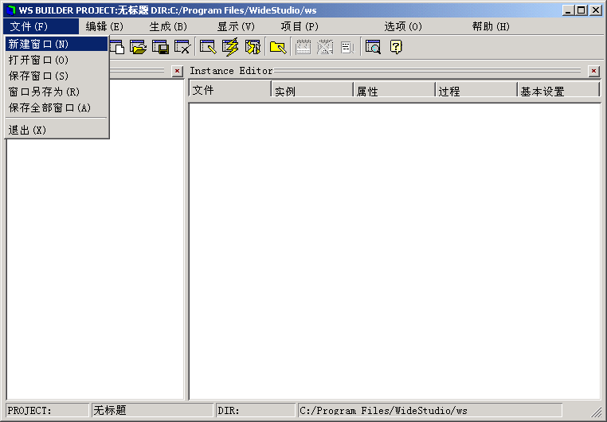Switch to the 文件 tab in Instance Editor

click(x=229, y=88)
